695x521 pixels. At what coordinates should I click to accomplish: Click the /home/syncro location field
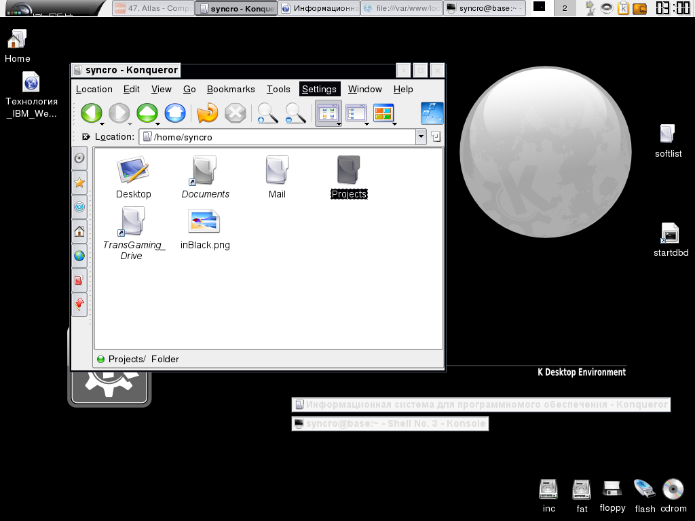[278, 137]
